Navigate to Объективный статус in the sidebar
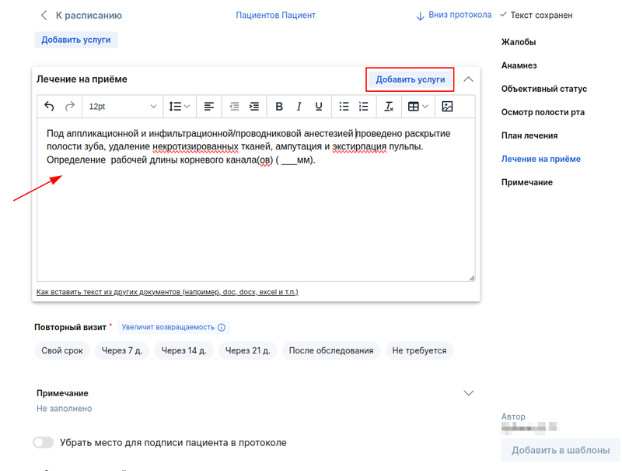The image size is (622, 471). pyautogui.click(x=543, y=89)
